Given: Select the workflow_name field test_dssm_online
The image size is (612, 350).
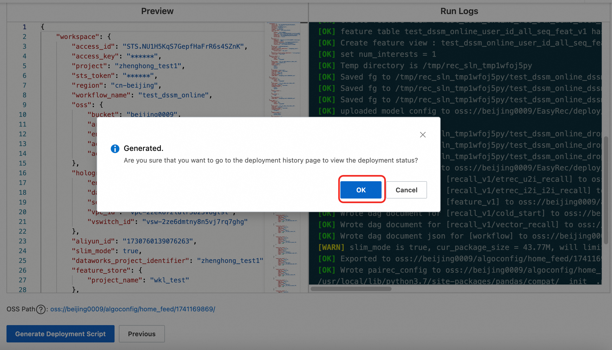Looking at the screenshot, I should (174, 95).
